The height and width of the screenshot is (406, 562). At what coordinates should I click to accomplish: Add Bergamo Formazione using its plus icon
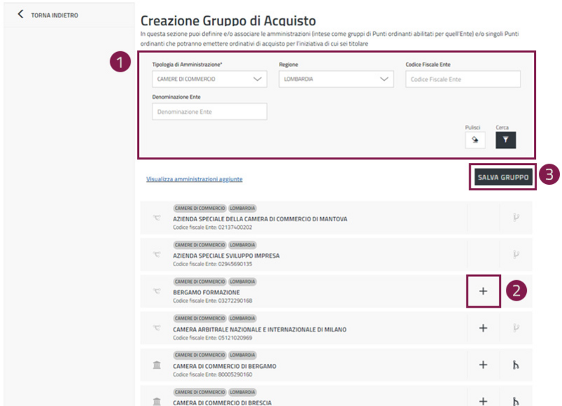click(x=483, y=292)
